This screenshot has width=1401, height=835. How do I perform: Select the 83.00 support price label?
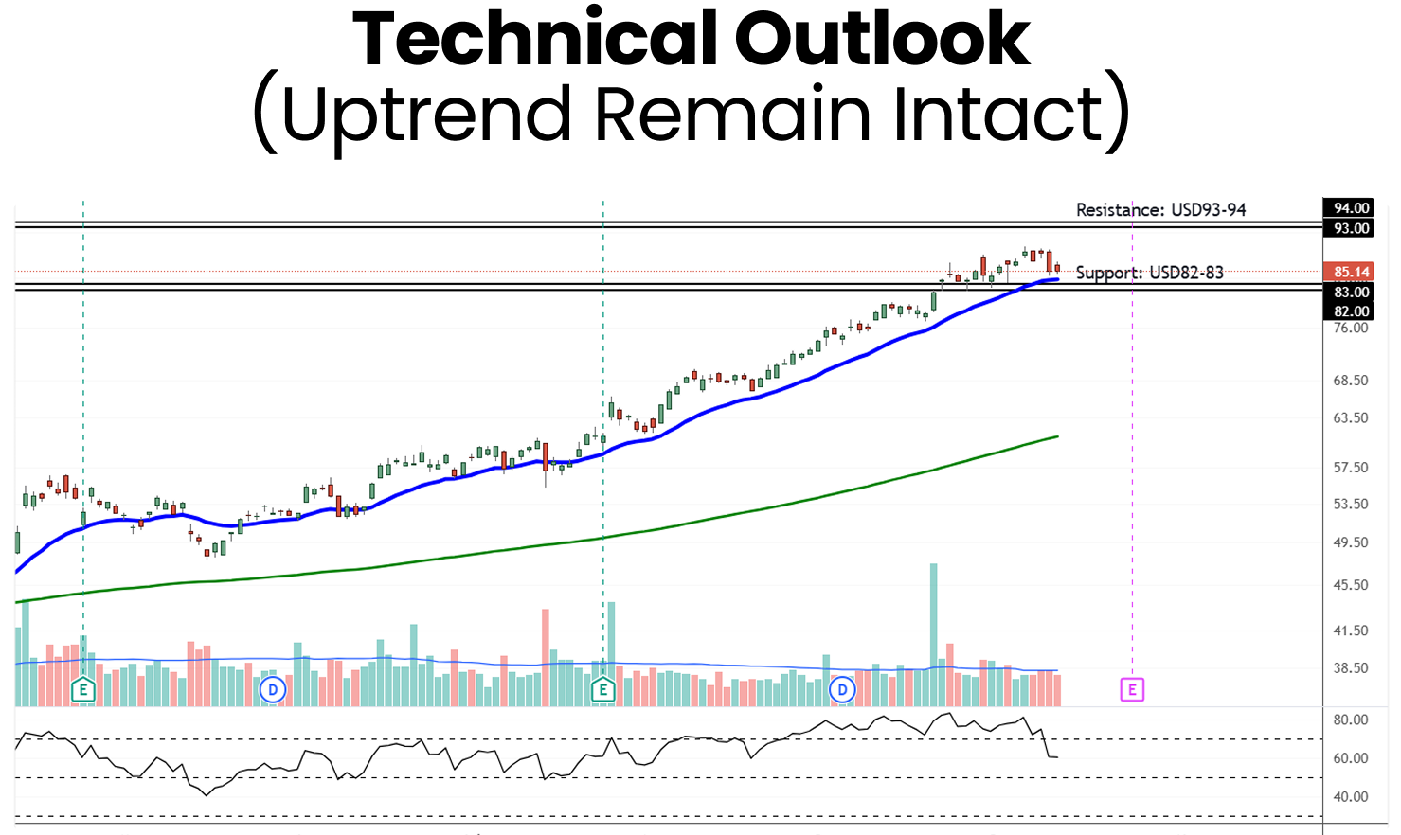[x=1351, y=293]
